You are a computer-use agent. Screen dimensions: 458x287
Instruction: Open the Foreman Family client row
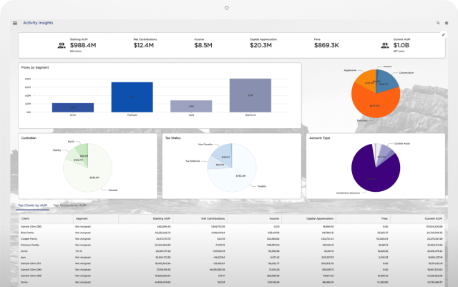232,245
